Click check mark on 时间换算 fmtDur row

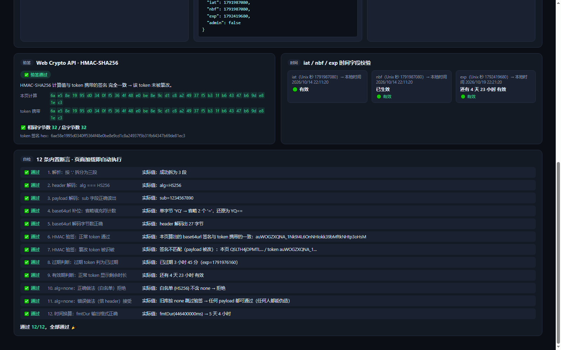(x=27, y=314)
